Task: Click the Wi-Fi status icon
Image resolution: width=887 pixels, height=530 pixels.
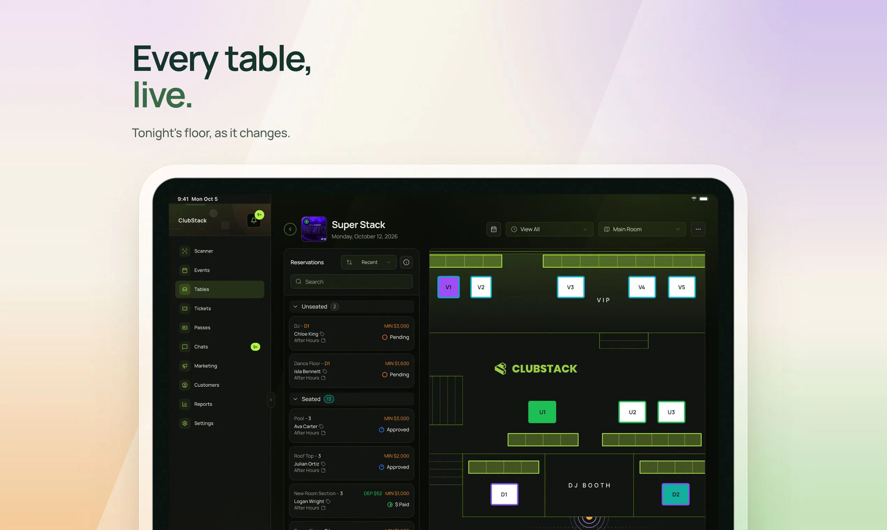Action: [x=694, y=198]
